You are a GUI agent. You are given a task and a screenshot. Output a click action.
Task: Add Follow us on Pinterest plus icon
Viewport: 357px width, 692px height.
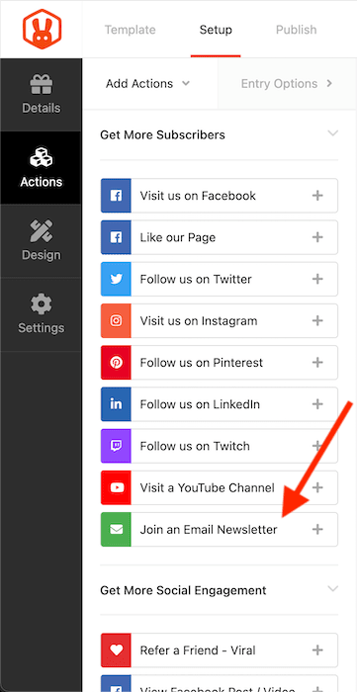pos(317,363)
